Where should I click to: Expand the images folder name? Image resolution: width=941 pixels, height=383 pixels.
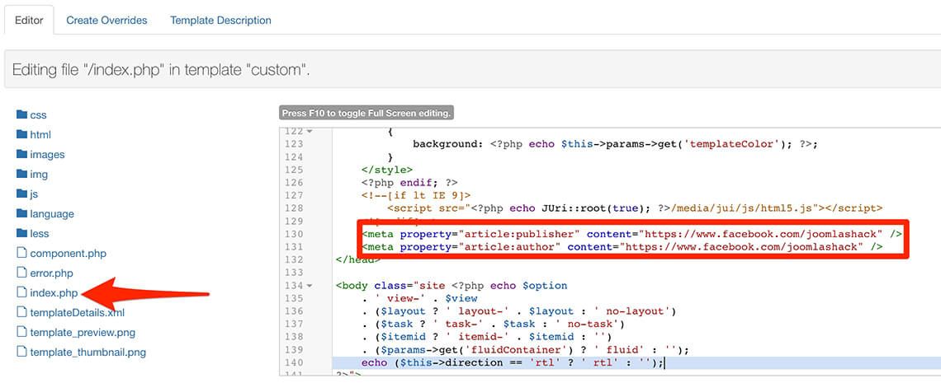[x=47, y=154]
